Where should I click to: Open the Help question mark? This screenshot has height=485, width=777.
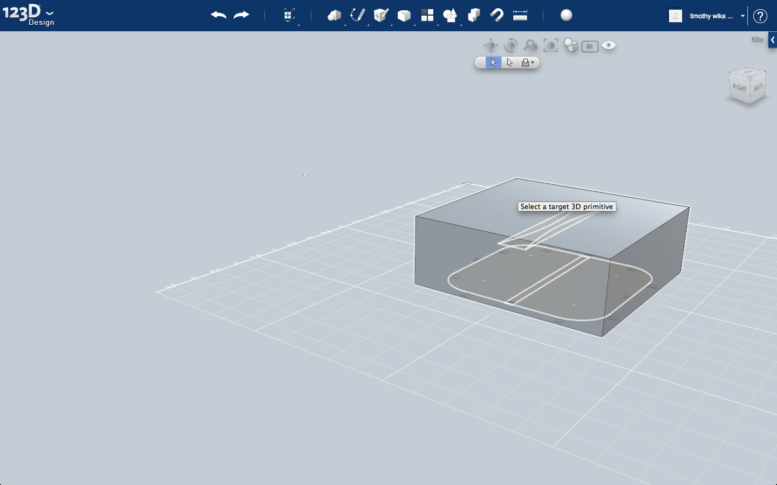[x=760, y=16]
